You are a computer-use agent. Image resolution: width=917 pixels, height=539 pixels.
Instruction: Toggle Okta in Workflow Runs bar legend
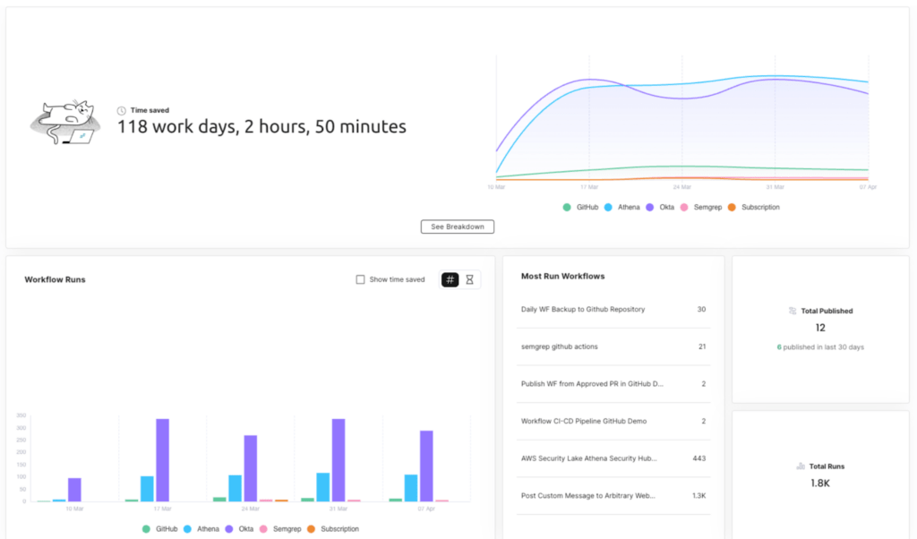238,529
